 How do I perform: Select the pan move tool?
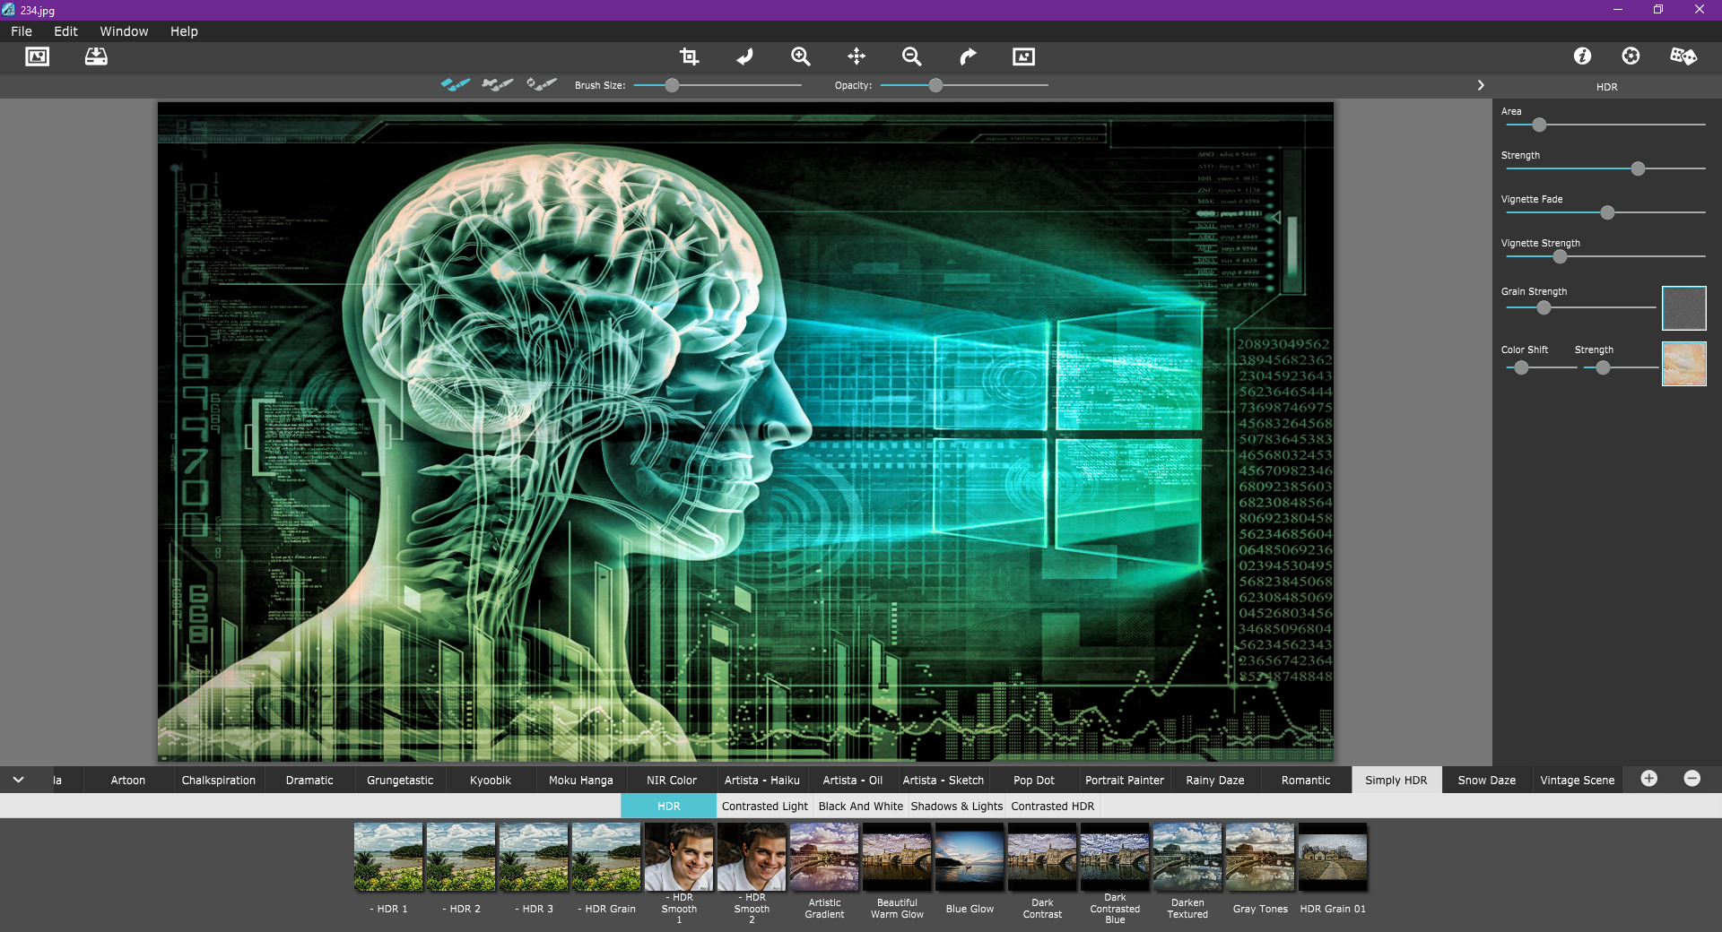(x=857, y=56)
